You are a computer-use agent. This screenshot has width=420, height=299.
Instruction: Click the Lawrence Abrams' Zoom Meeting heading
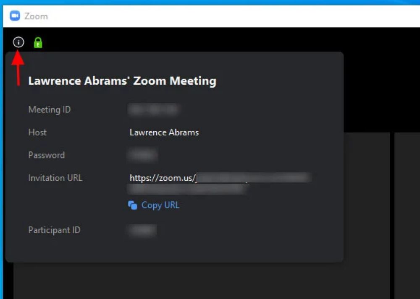pyautogui.click(x=122, y=81)
